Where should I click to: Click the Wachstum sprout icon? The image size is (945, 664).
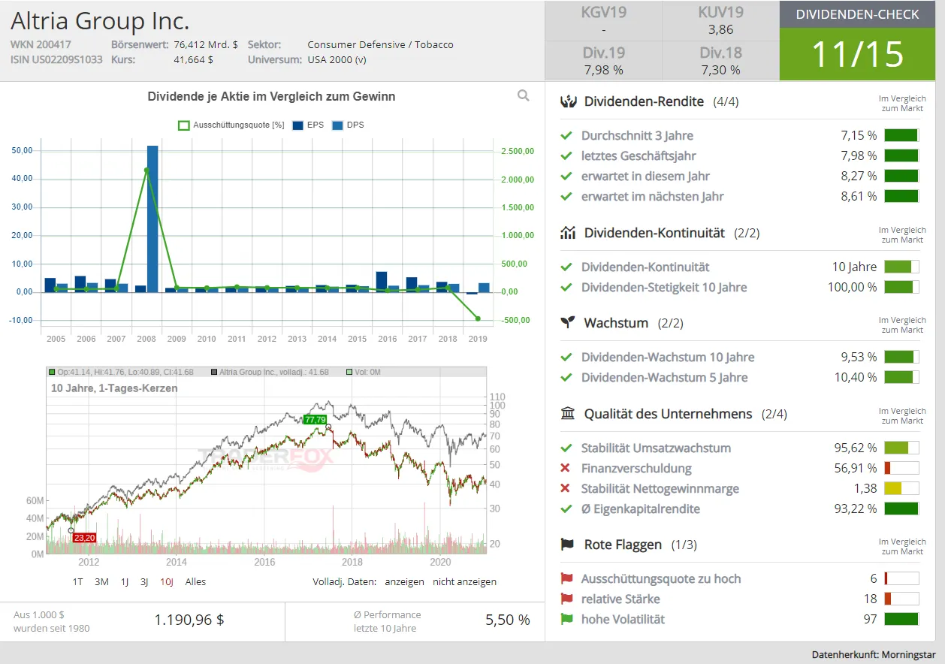point(568,323)
